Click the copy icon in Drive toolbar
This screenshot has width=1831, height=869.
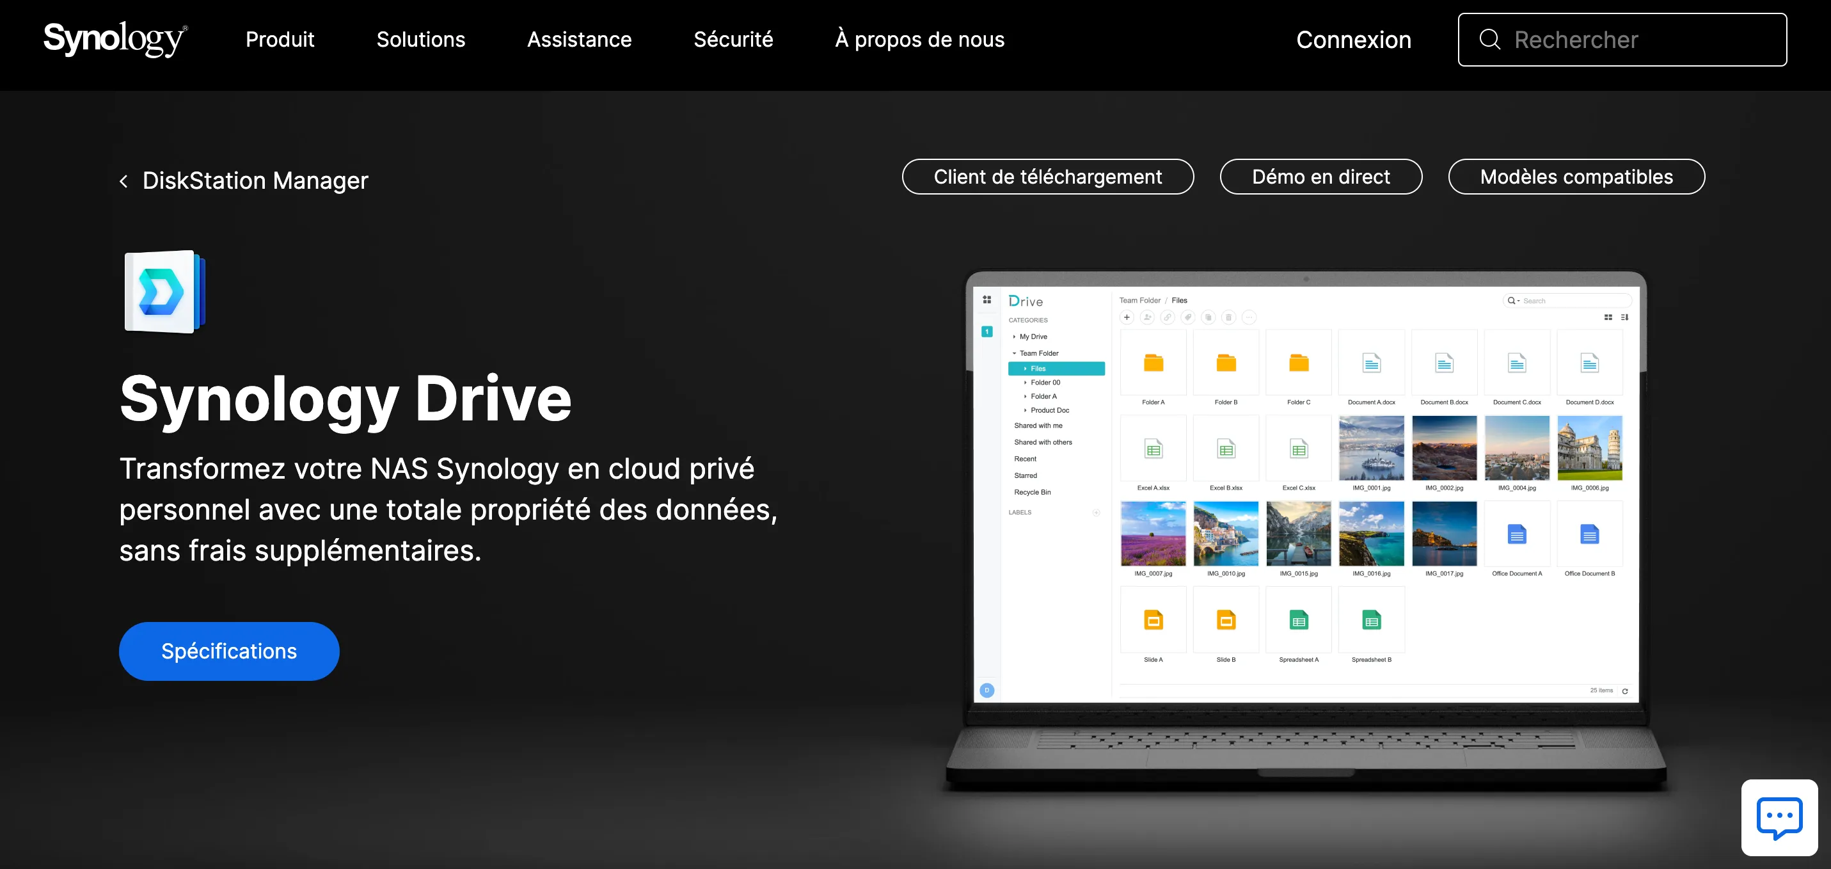(1209, 317)
